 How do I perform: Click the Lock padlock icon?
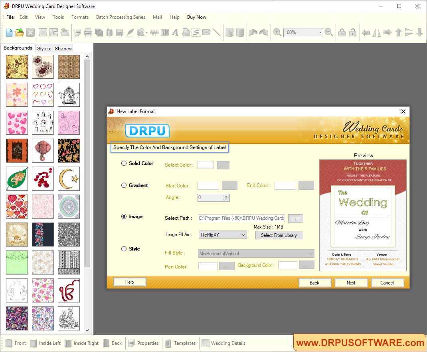[x=342, y=32]
